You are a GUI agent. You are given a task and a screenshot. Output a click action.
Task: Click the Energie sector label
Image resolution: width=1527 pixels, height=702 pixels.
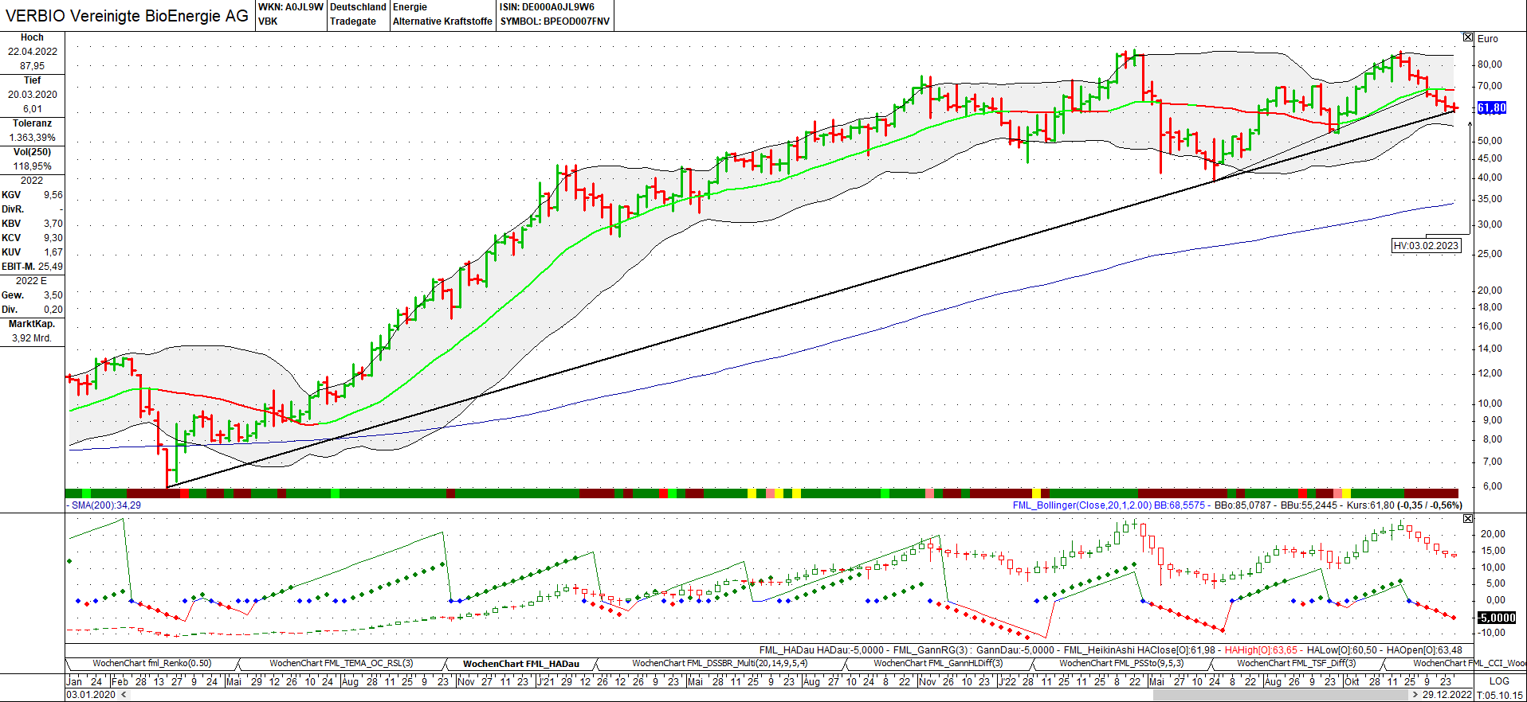coord(410,7)
